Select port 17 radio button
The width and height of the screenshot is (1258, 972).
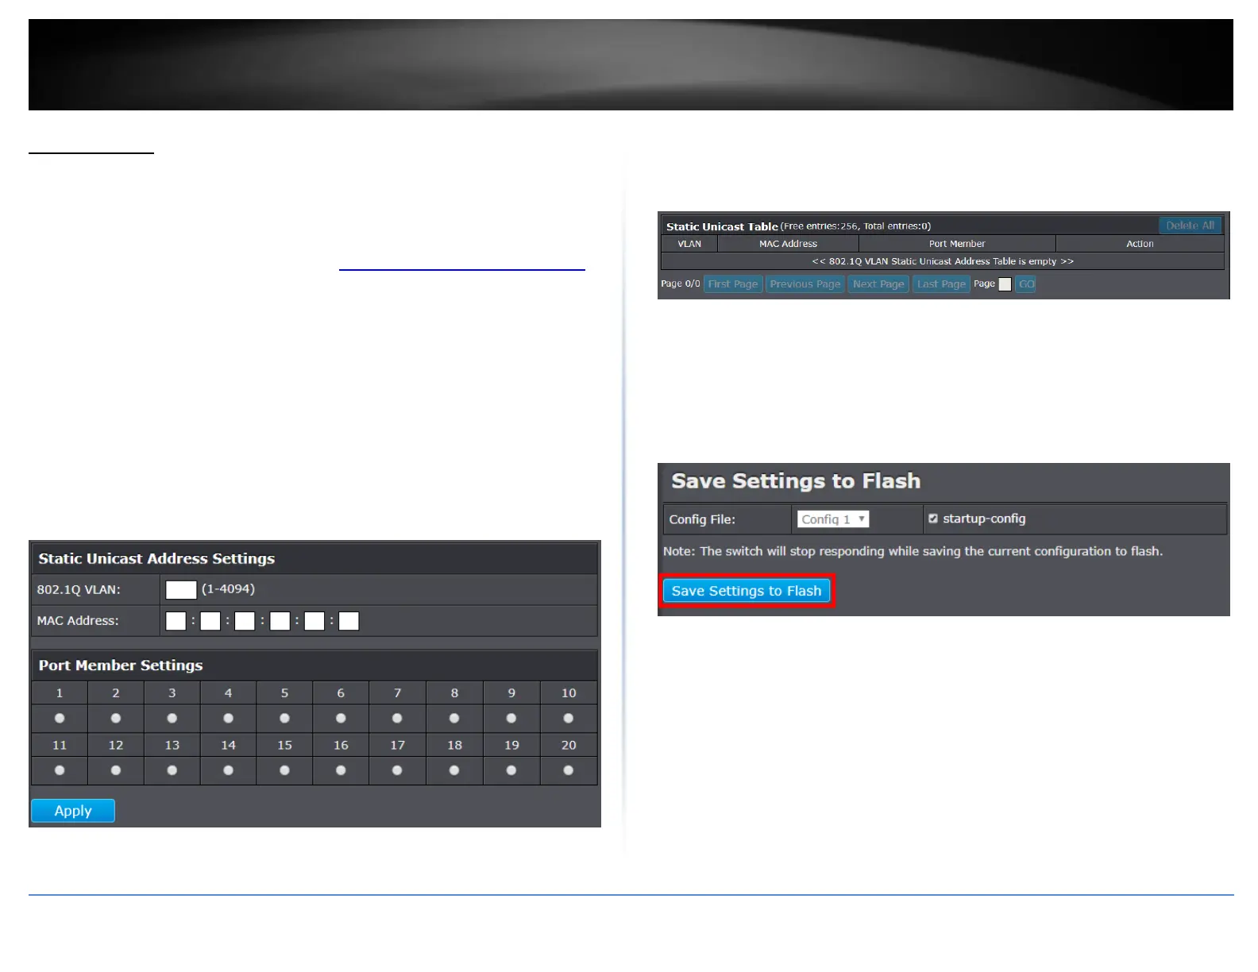pyautogui.click(x=397, y=770)
